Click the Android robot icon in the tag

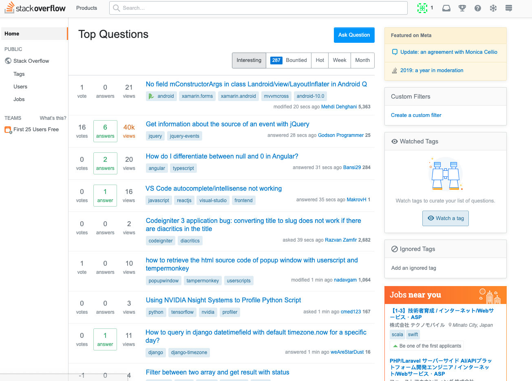point(151,96)
